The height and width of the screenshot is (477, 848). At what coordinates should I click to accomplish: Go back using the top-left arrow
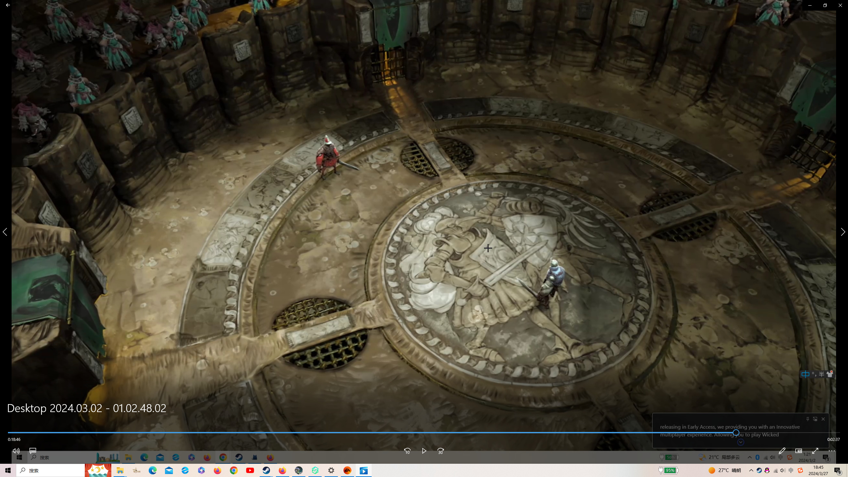click(8, 5)
